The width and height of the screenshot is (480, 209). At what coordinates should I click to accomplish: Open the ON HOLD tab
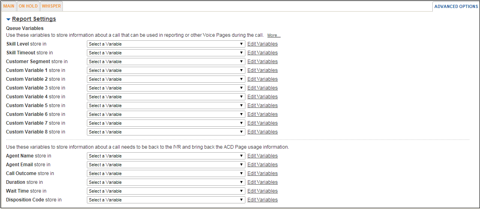pos(28,6)
